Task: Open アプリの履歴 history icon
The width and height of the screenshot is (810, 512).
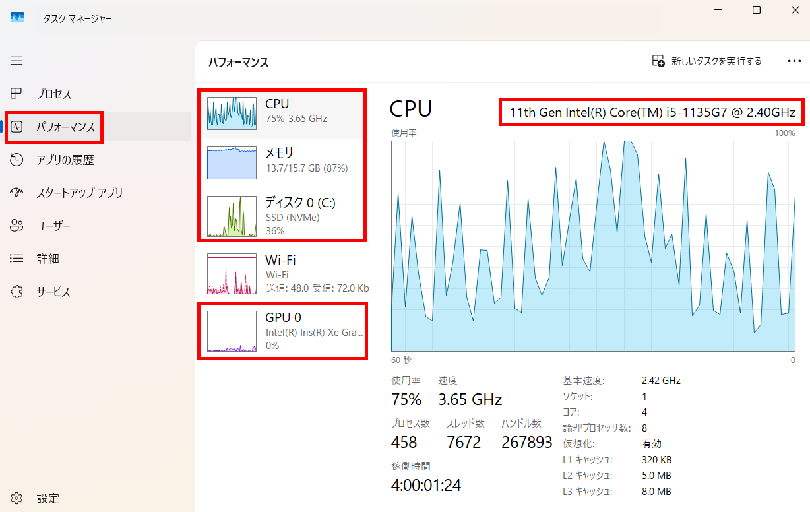Action: pos(16,160)
